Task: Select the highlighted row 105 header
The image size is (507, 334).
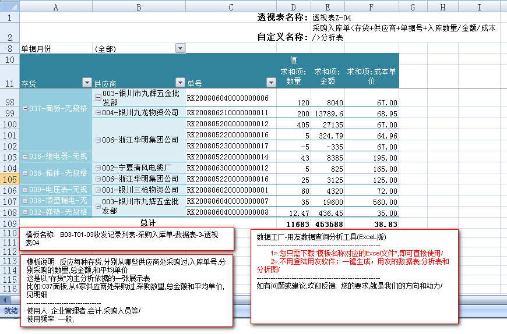Action: coord(9,179)
